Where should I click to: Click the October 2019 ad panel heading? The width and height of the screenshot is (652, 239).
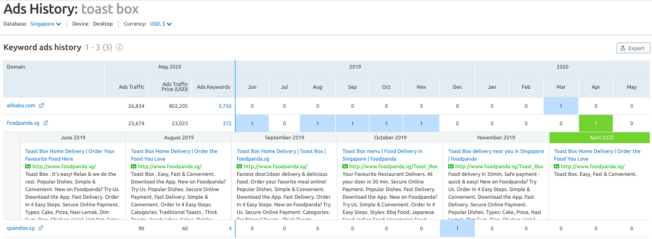[390, 137]
